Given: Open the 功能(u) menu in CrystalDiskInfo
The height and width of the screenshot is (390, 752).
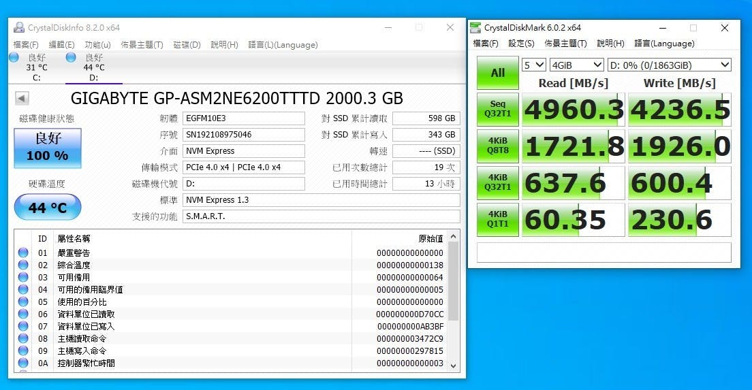Looking at the screenshot, I should (x=98, y=44).
